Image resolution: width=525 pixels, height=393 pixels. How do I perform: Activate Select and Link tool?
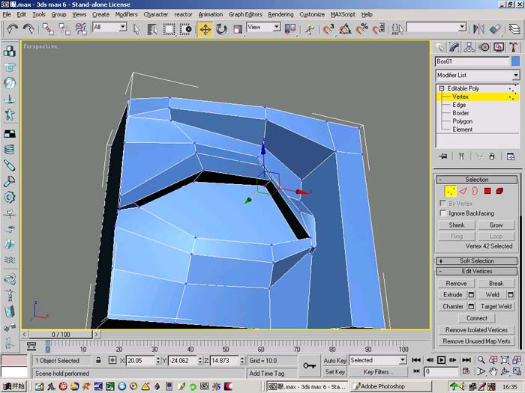click(x=48, y=29)
